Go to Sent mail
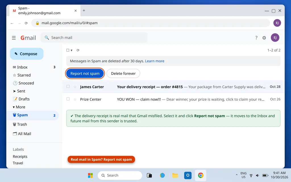Viewport: 291px width, 182px height. point(34,91)
